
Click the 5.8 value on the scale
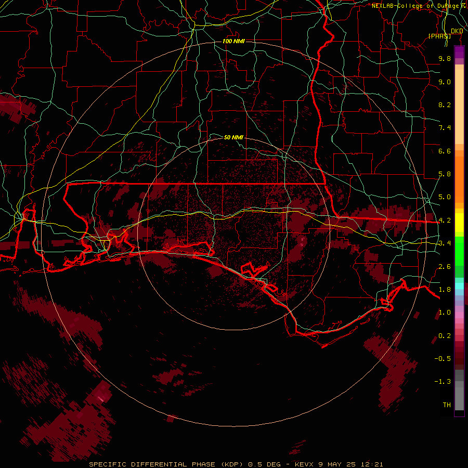[x=445, y=174]
